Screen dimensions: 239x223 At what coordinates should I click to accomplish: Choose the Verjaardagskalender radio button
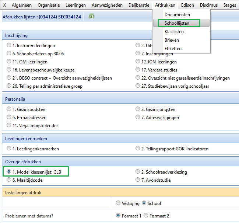(x=9, y=125)
